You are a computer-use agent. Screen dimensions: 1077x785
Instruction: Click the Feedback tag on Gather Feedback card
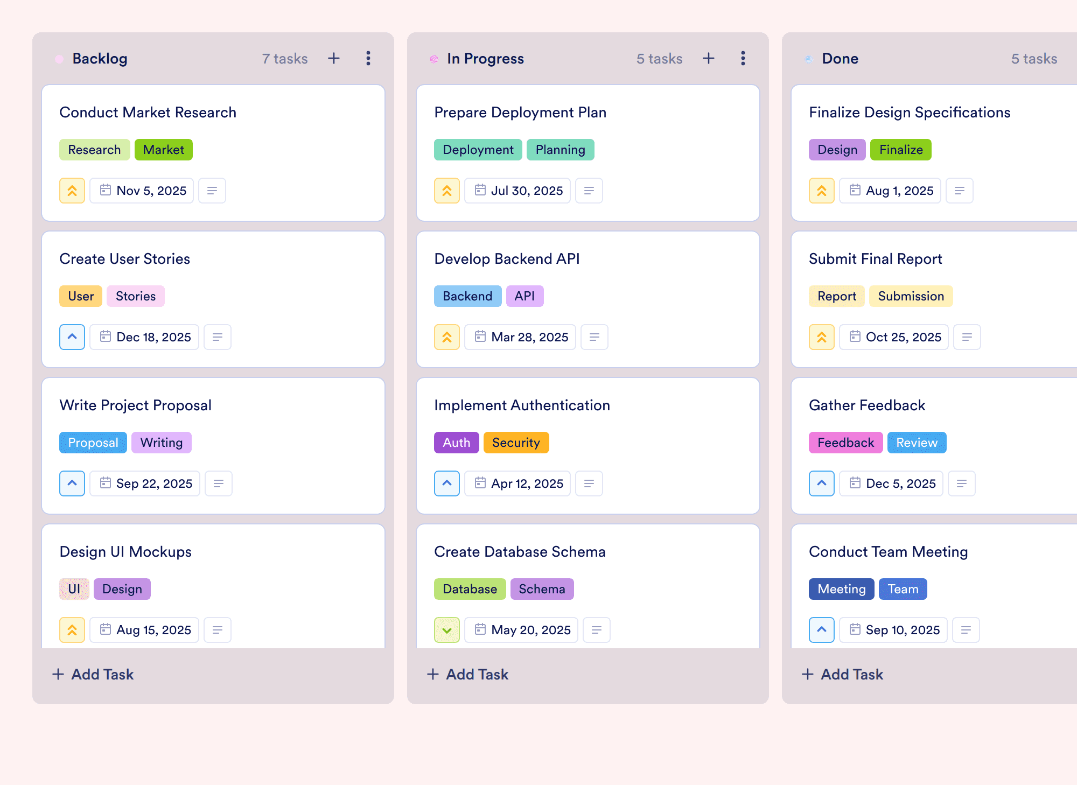845,443
